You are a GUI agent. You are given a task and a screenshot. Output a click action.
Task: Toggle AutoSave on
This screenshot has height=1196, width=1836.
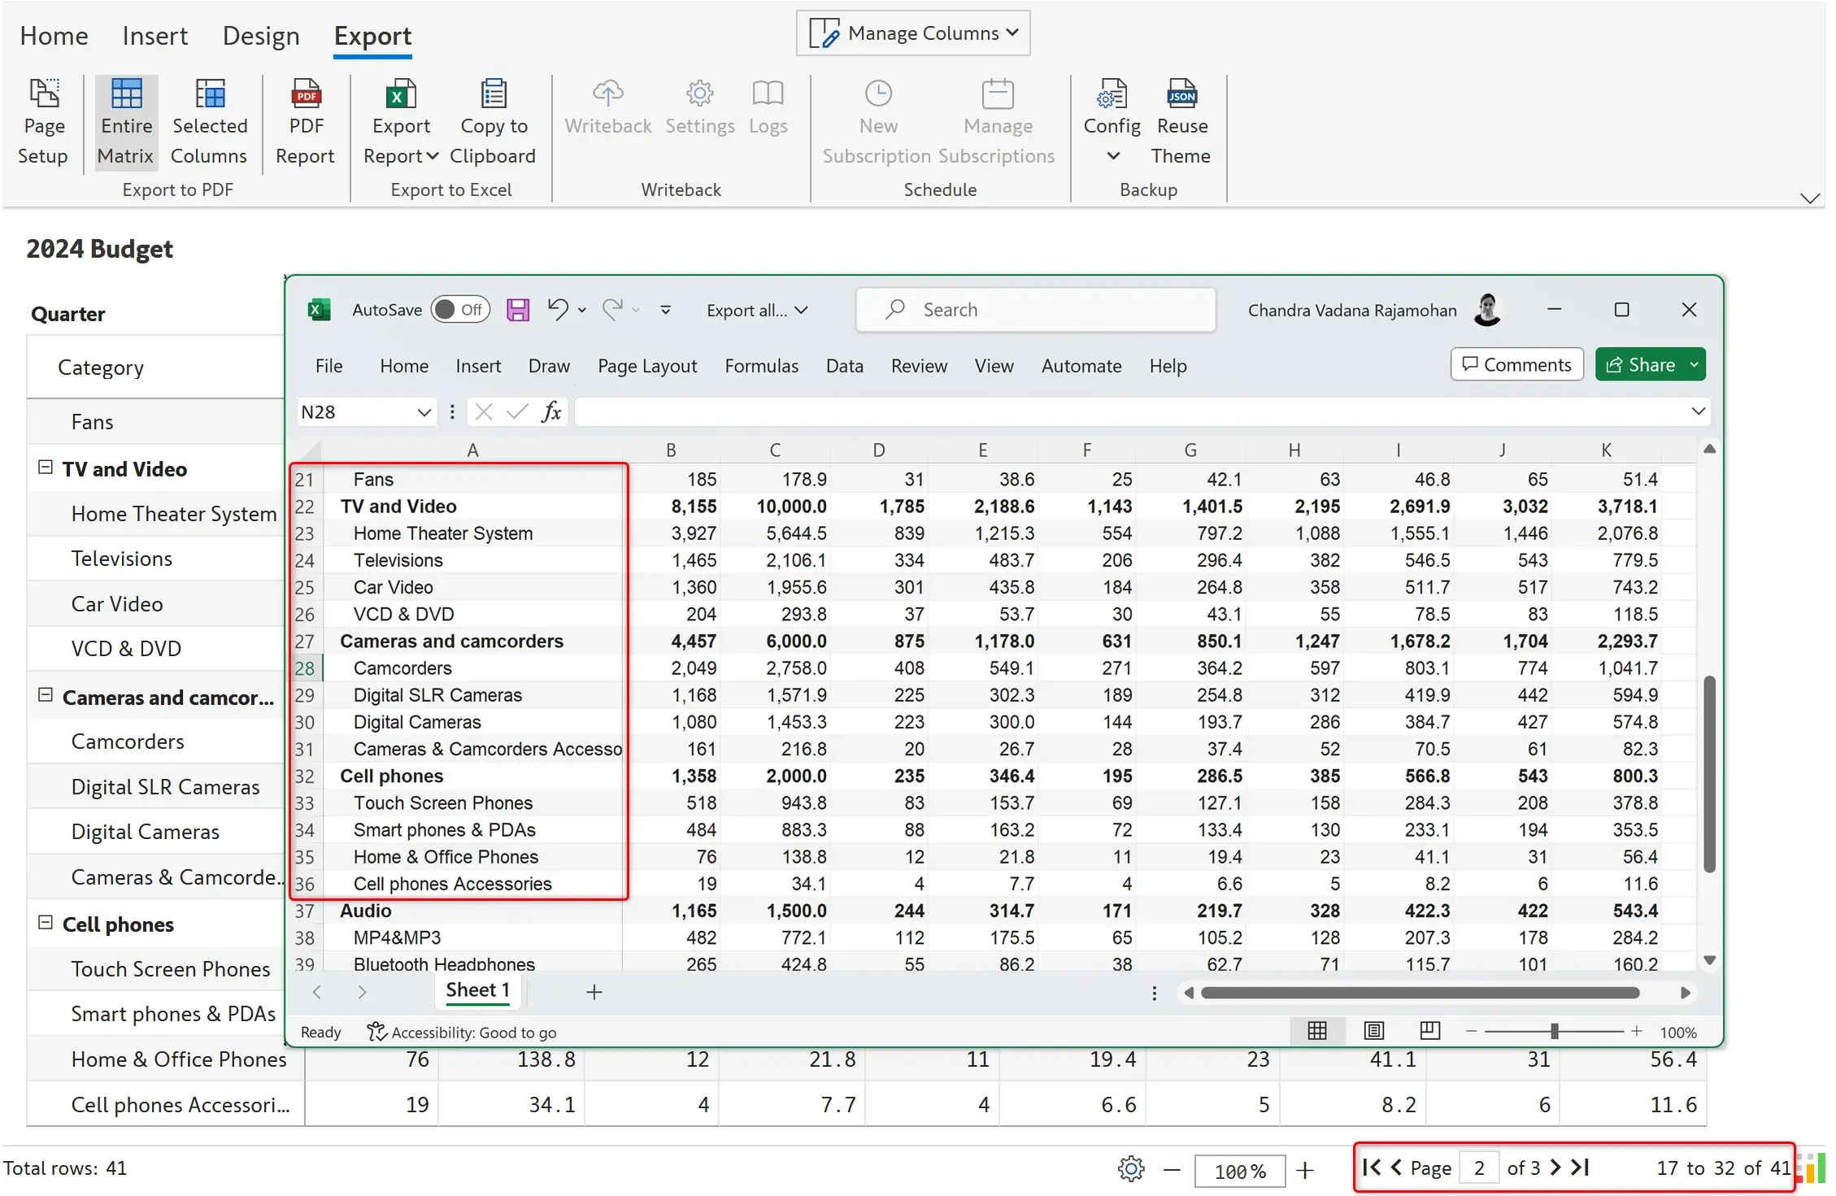click(460, 310)
